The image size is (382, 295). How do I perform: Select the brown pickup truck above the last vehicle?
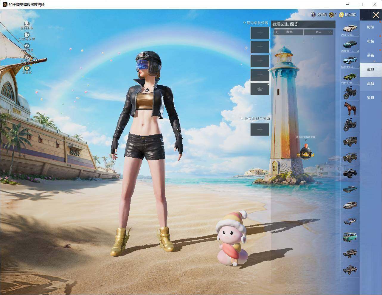pyautogui.click(x=350, y=253)
